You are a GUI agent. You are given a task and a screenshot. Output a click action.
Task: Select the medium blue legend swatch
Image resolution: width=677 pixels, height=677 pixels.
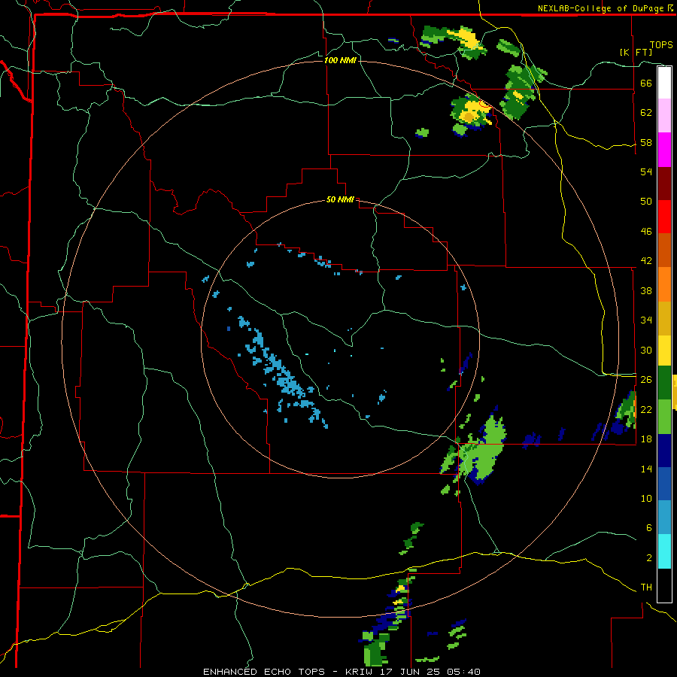664,484
